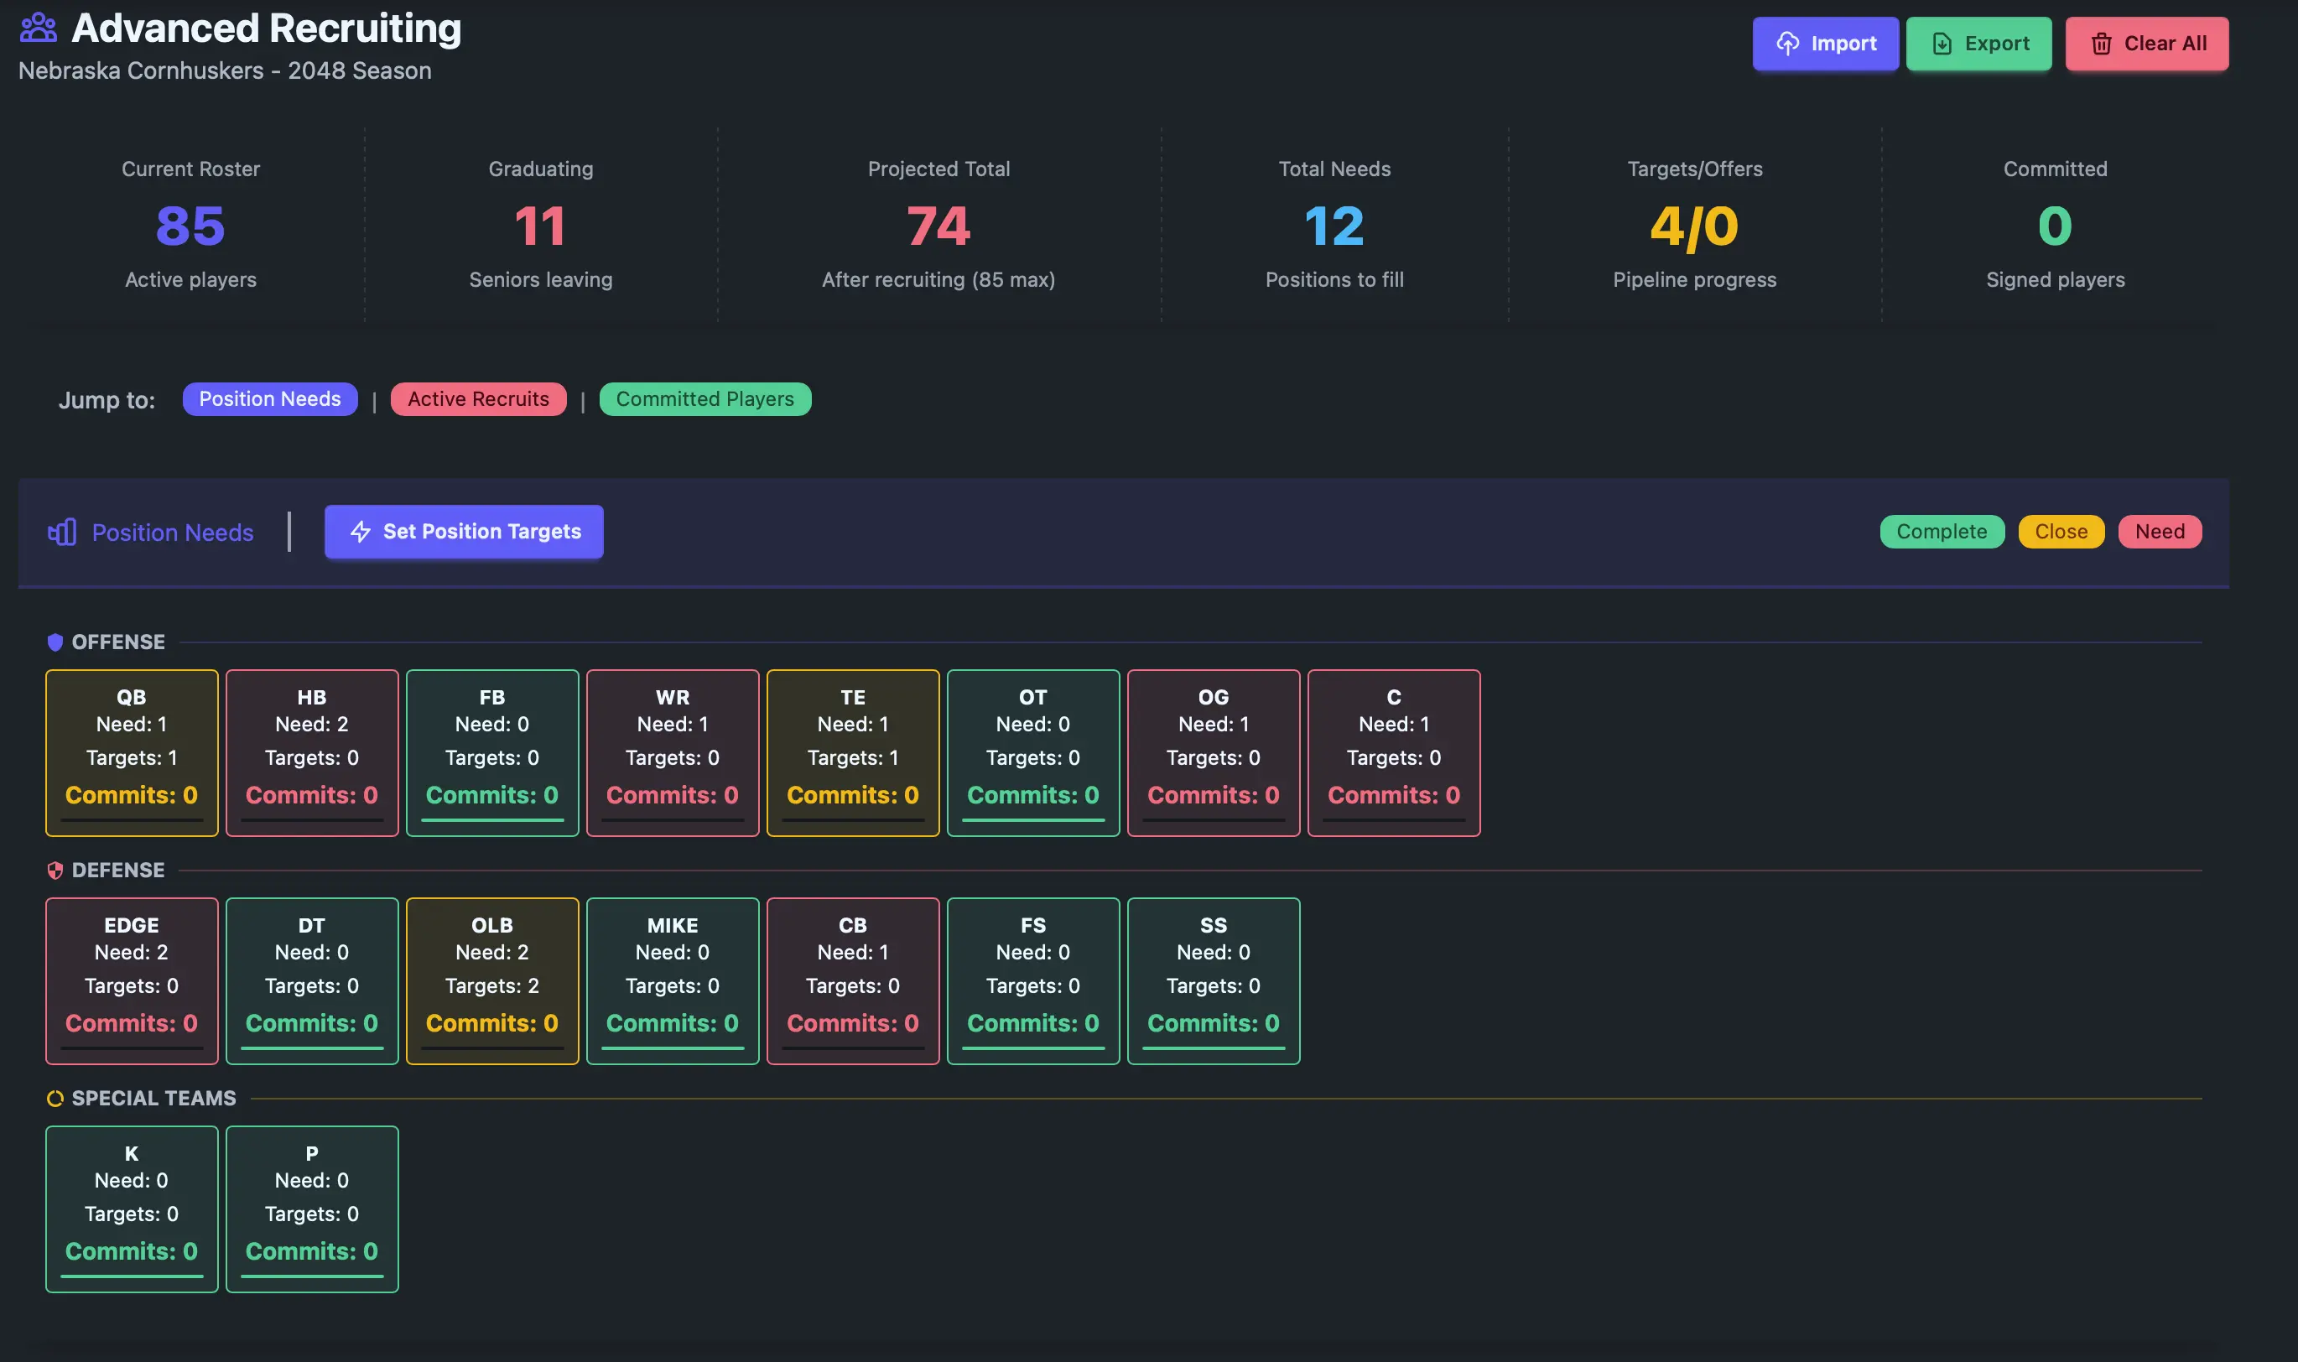Toggle the Need position filter
The width and height of the screenshot is (2298, 1362).
pyautogui.click(x=2159, y=532)
